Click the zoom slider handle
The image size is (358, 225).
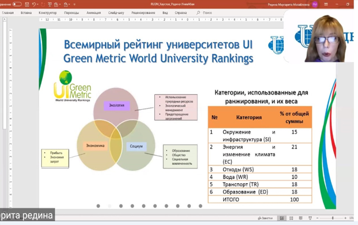(332, 218)
